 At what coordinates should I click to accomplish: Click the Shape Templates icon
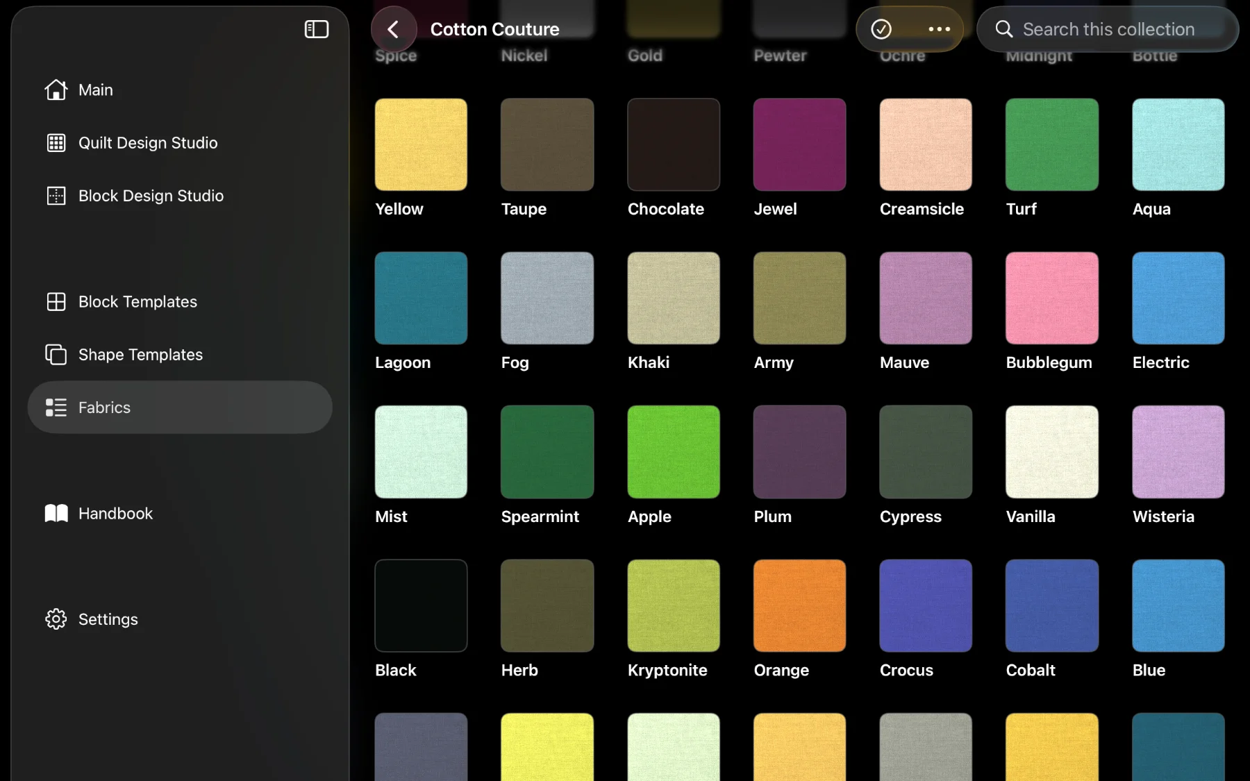pos(56,355)
